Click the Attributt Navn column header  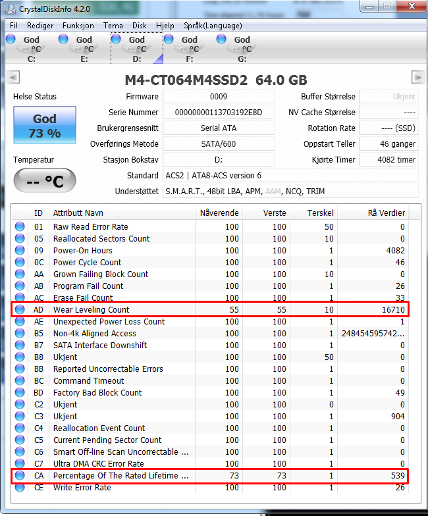(122, 213)
